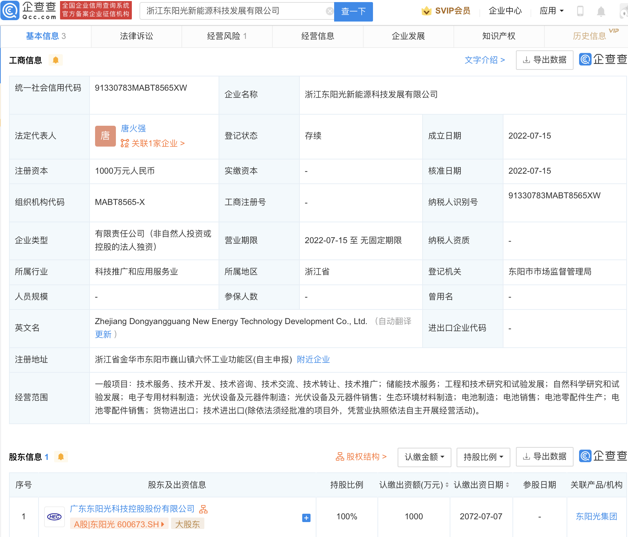Open 文字介绍 link
628x537 pixels.
point(485,60)
